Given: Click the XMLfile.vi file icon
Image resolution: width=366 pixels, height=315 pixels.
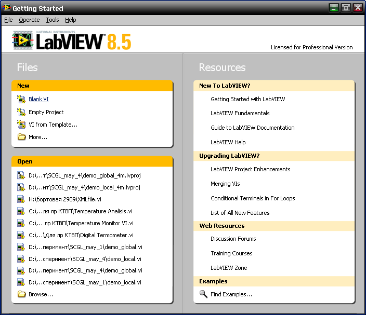Looking at the screenshot, I should point(21,199).
